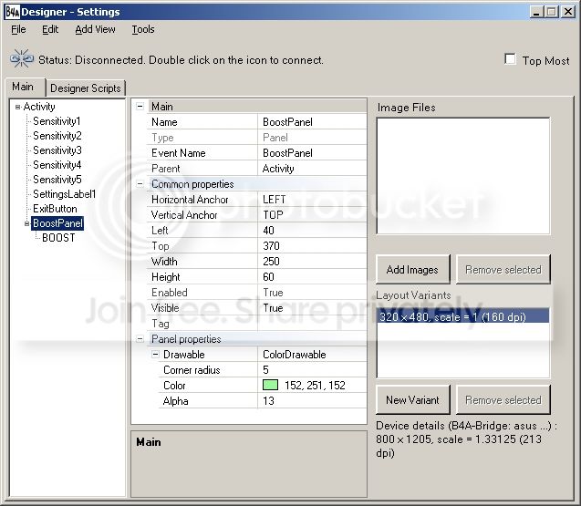
Task: Edit the Alpha value 13
Action: [x=312, y=401]
